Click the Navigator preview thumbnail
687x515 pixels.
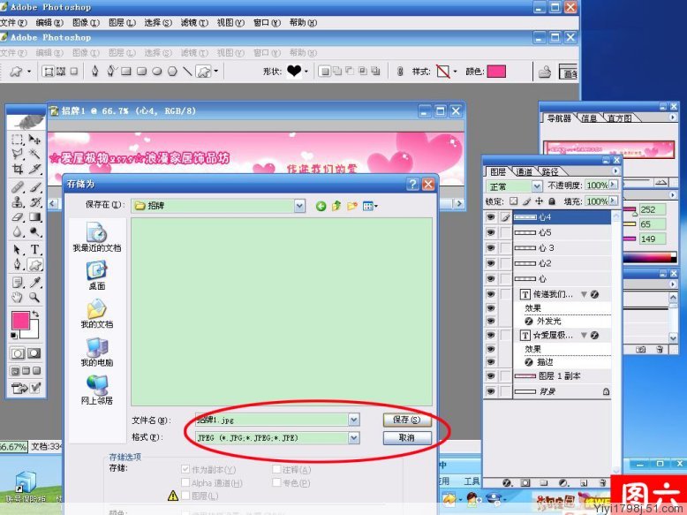[x=608, y=150]
